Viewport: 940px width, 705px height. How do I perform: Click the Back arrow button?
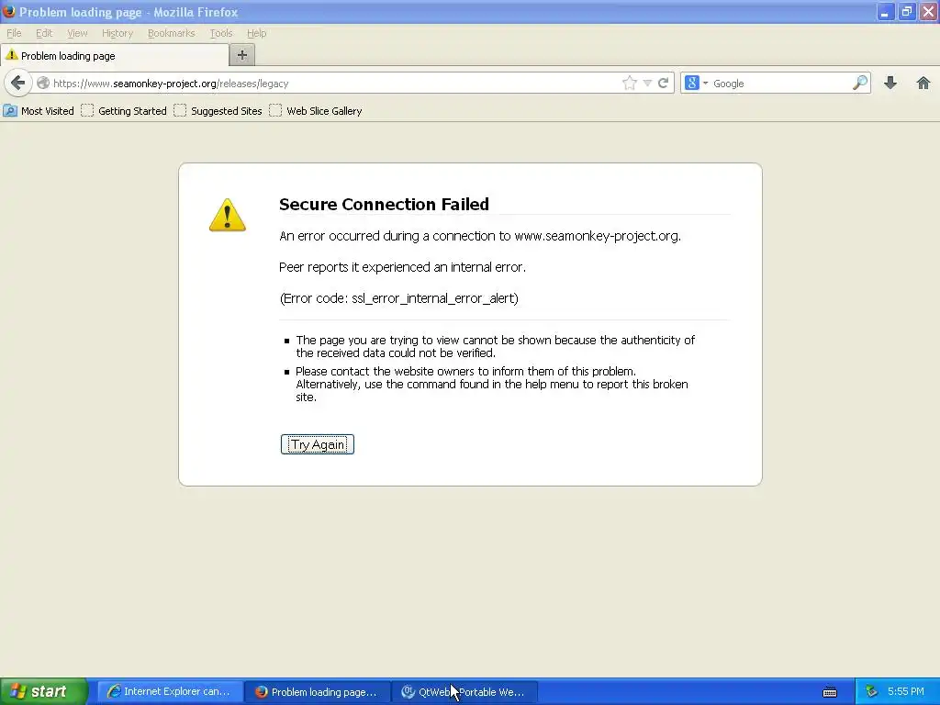click(x=18, y=83)
